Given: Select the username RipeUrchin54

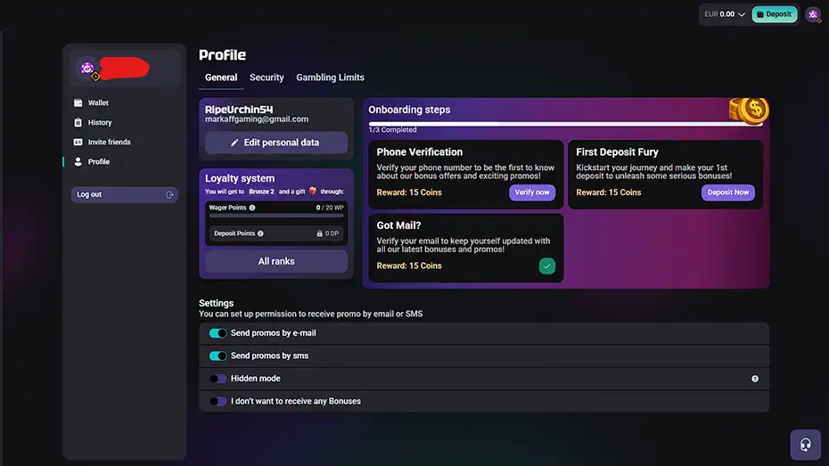Looking at the screenshot, I should [239, 110].
